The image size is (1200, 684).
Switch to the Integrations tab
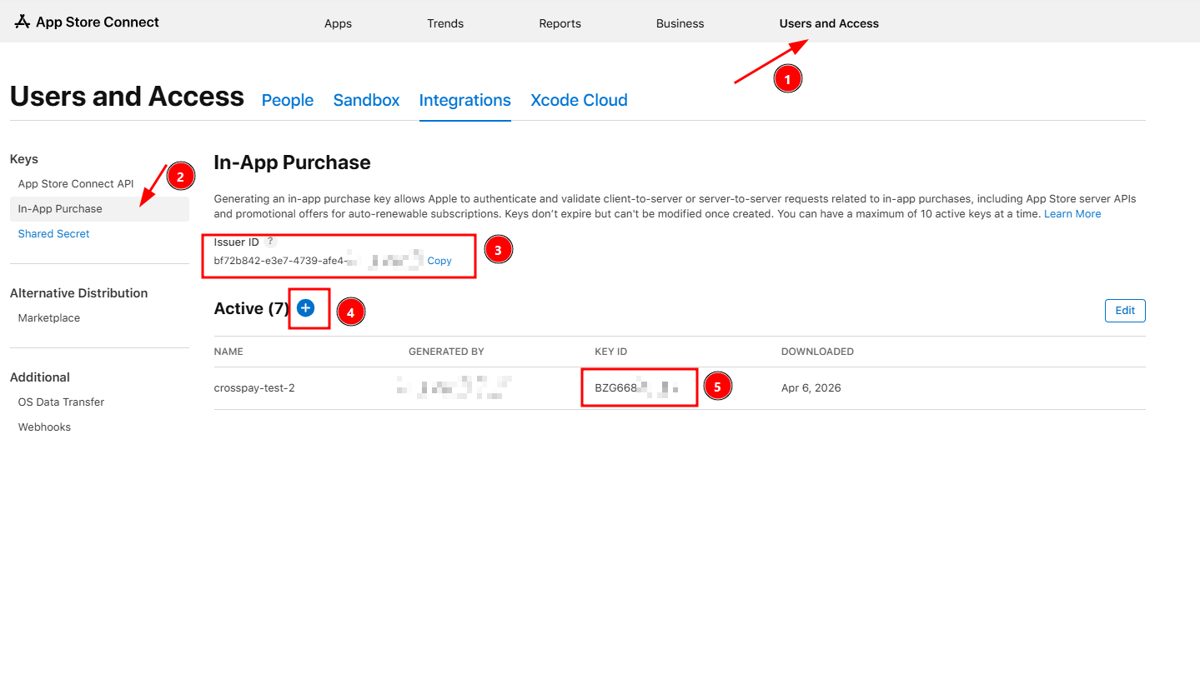click(x=465, y=100)
